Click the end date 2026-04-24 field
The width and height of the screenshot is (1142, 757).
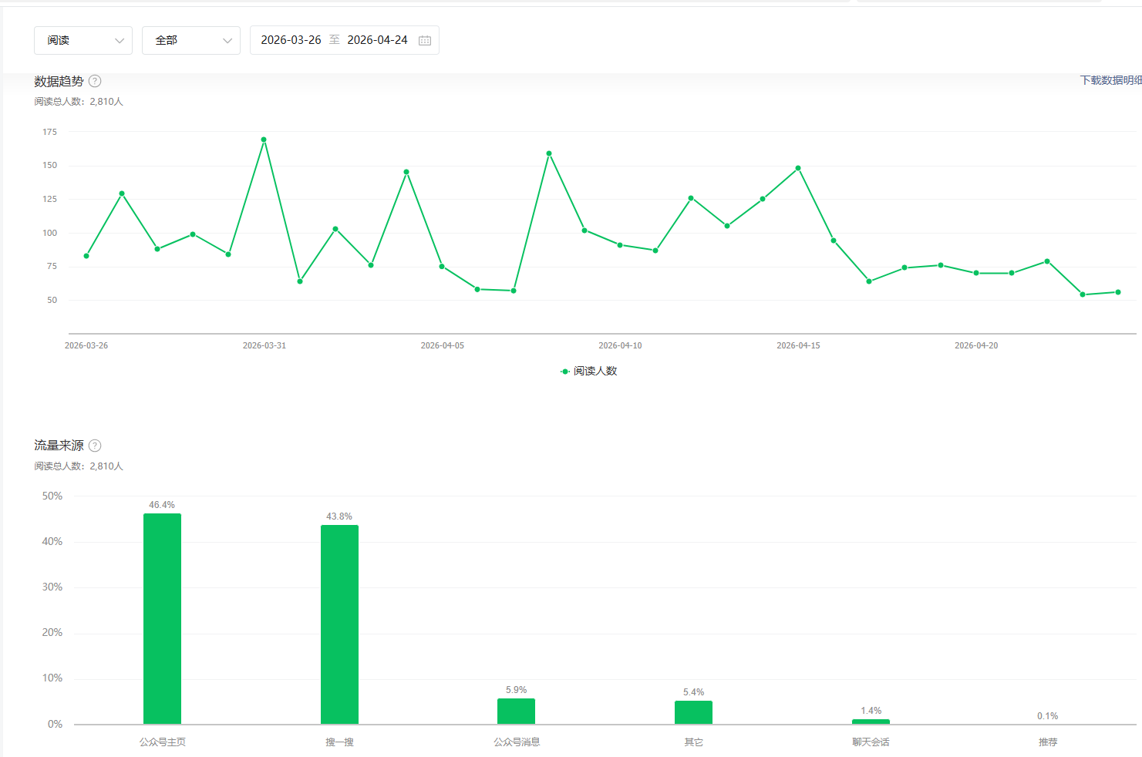pos(377,40)
